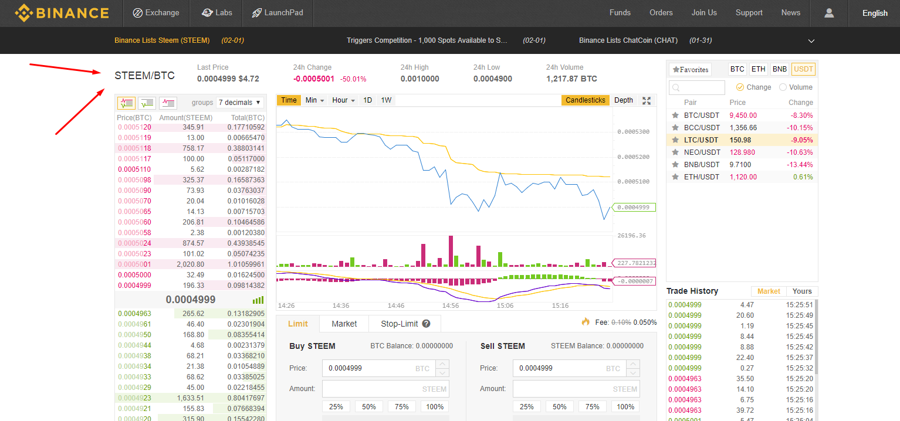The width and height of the screenshot is (900, 421).
Task: Select the 1D chart interval
Action: point(368,100)
